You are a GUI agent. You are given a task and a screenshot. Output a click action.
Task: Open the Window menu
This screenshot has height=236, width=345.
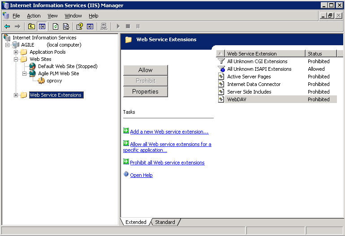pyautogui.click(x=73, y=16)
